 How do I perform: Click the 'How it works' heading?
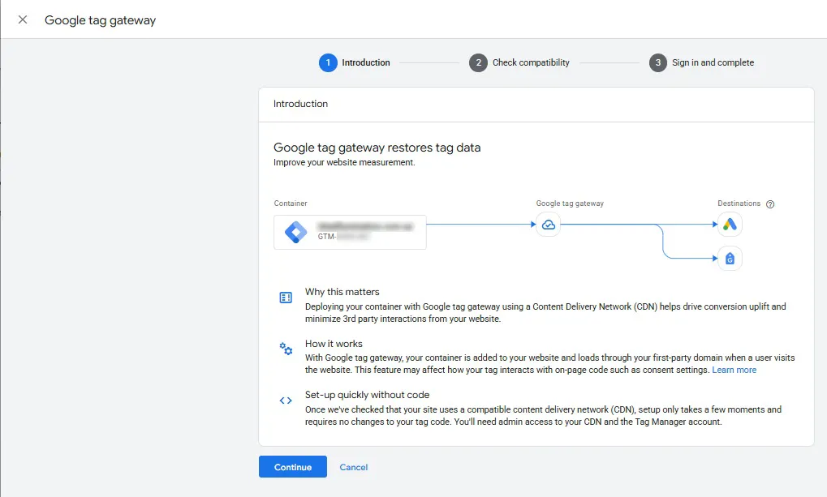(x=334, y=344)
